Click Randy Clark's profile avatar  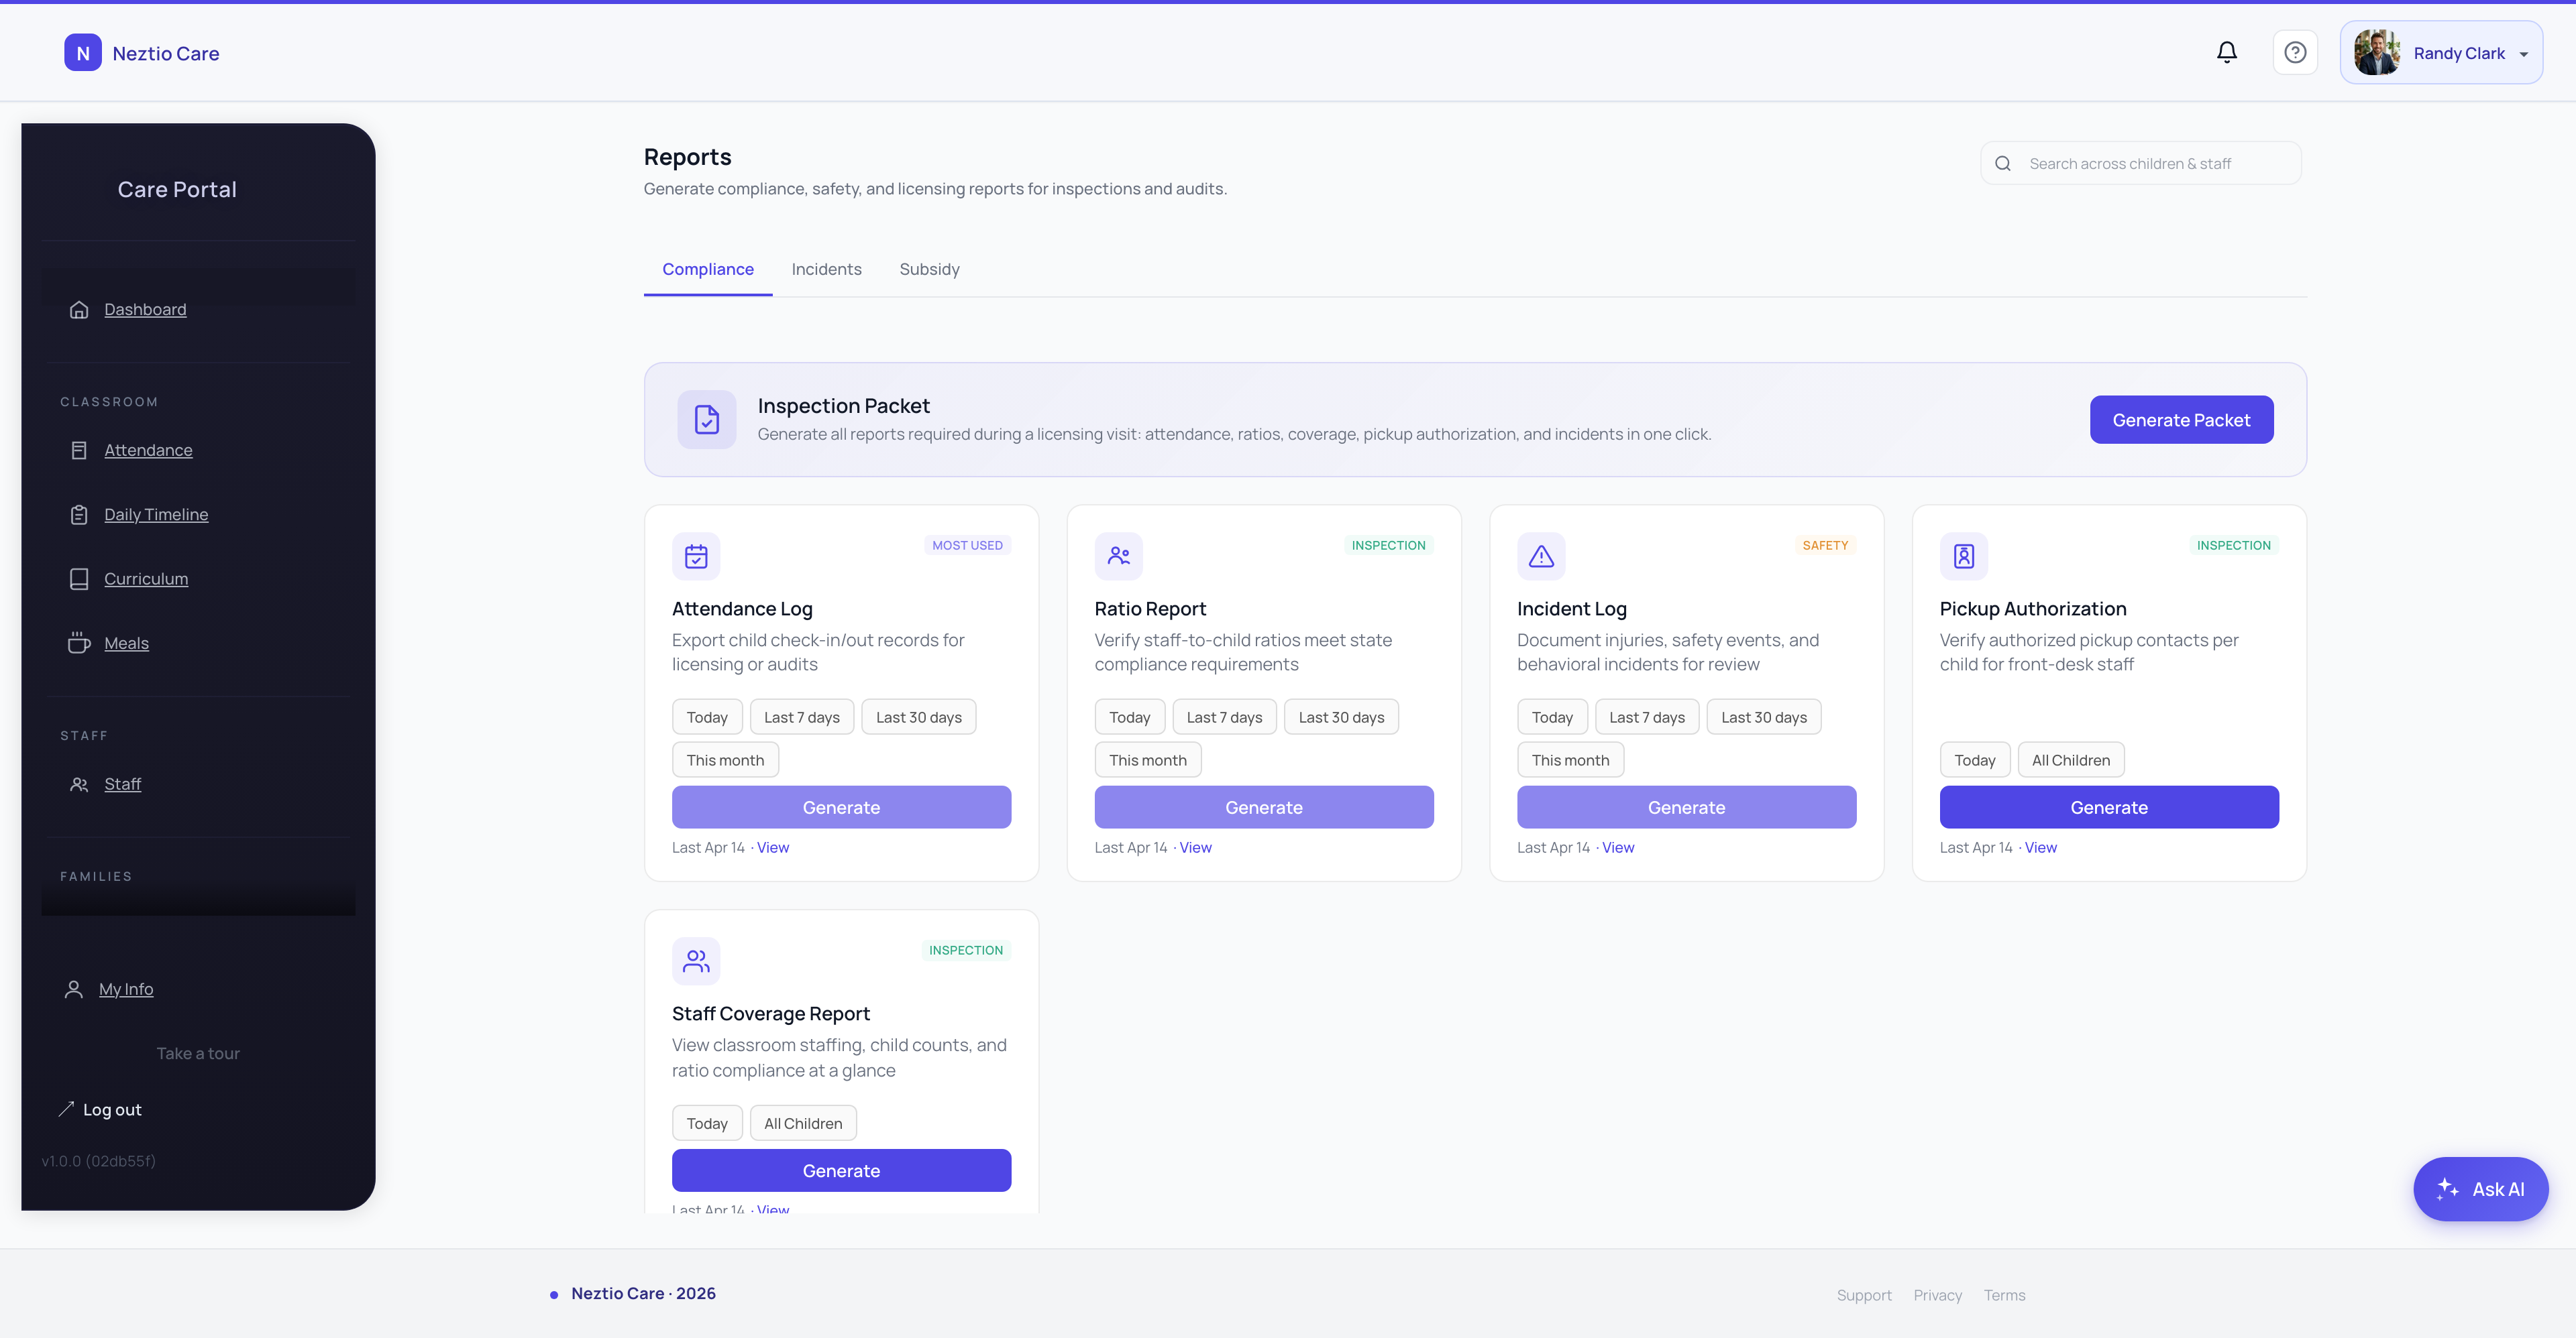click(2377, 53)
